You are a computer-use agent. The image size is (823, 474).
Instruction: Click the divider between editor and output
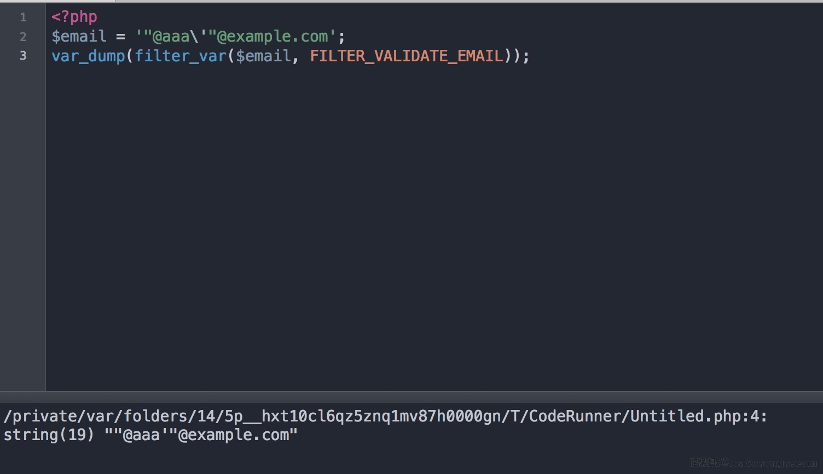click(411, 396)
